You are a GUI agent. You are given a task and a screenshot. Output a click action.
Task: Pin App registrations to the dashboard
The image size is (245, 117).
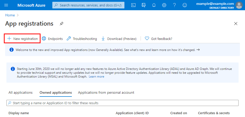pyautogui.click(x=62, y=24)
